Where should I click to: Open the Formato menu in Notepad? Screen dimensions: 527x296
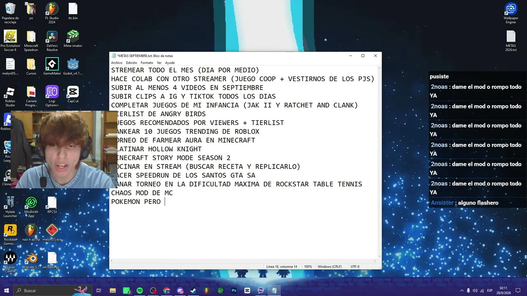(147, 63)
